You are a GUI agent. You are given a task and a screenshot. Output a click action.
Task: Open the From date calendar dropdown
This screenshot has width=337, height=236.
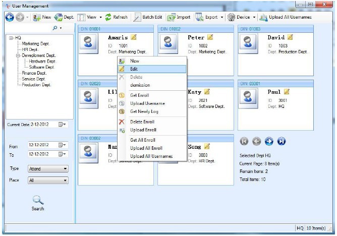62,145
